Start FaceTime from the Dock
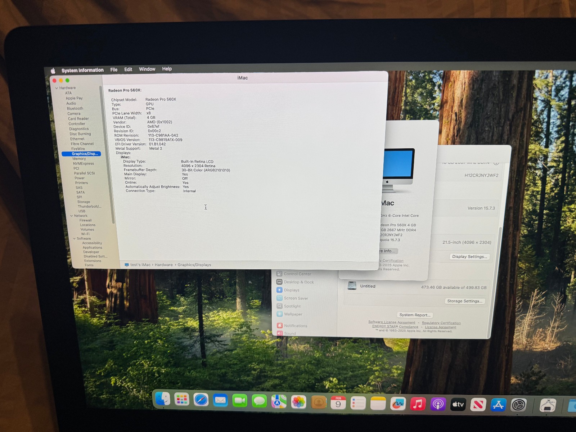Screen dimensions: 576x432 [240, 400]
